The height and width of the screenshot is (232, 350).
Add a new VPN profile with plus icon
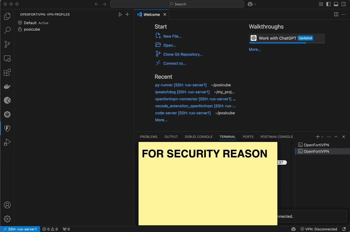pos(127,15)
